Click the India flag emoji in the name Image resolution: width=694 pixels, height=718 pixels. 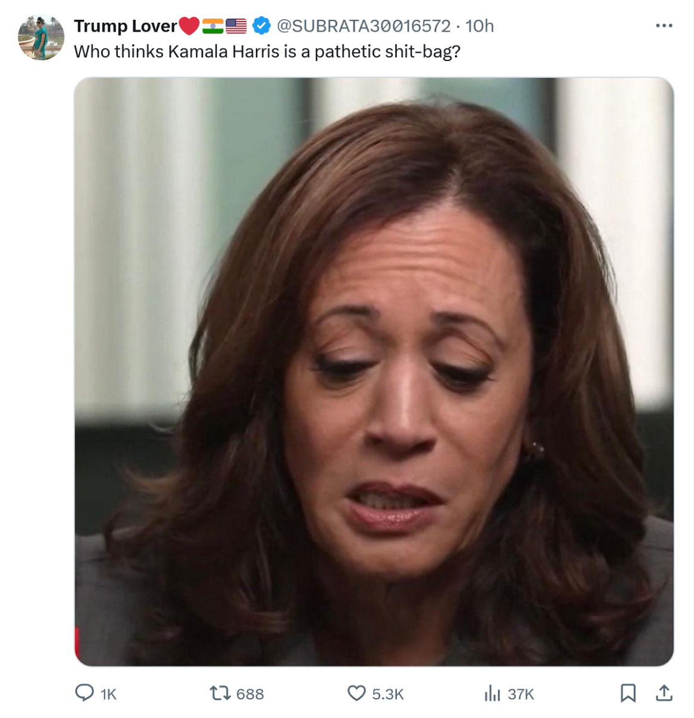[213, 26]
